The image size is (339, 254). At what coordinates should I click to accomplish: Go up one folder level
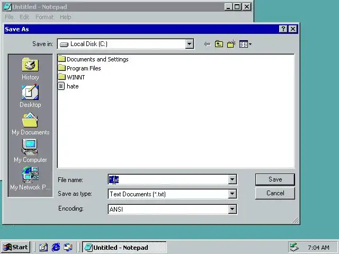tap(219, 44)
